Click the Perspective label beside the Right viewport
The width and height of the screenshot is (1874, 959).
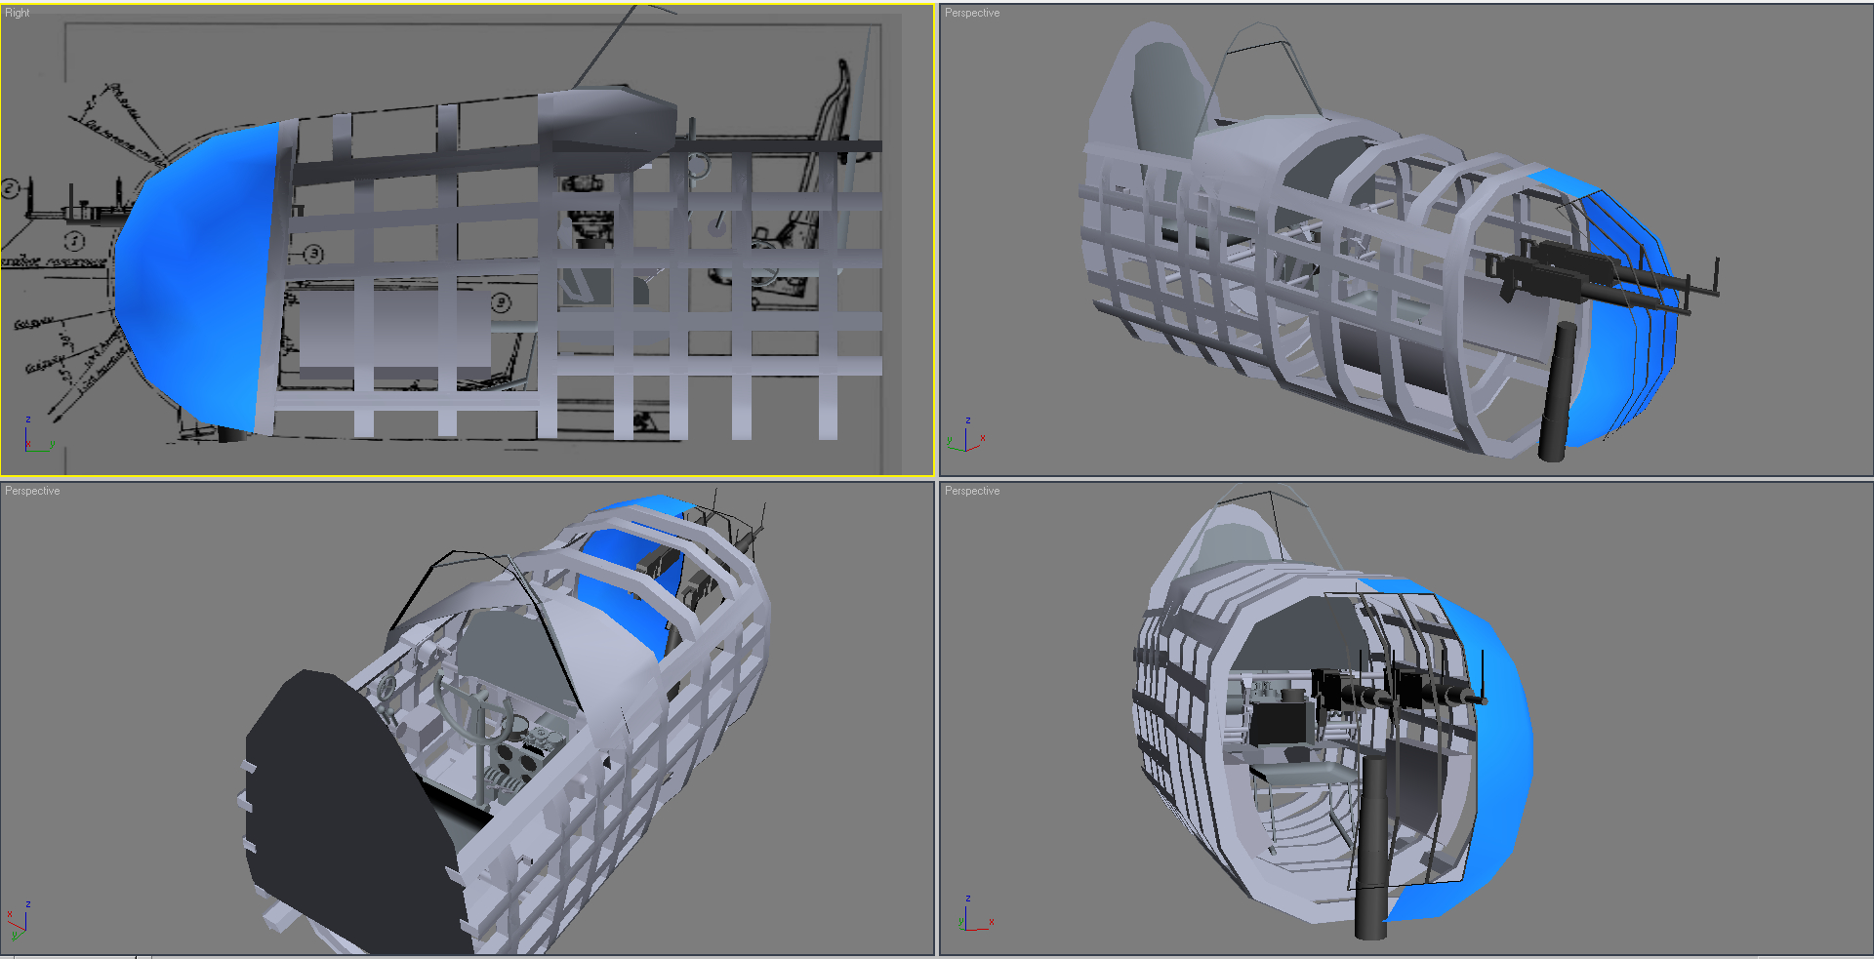point(972,13)
